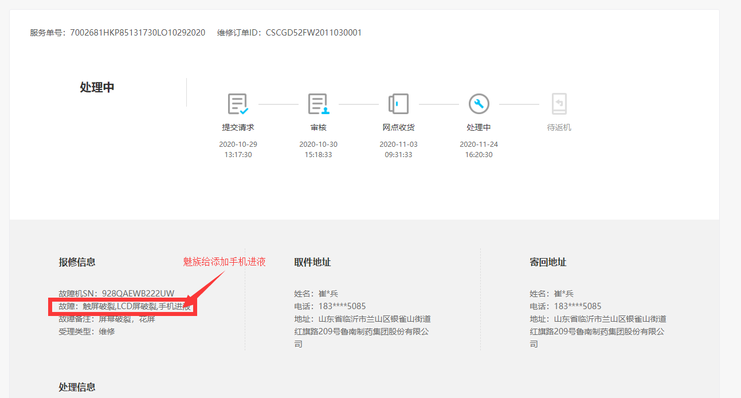Click the 2020-11-03 09:31:33 timestamp
Screen dimensions: 741x398
tap(398, 150)
